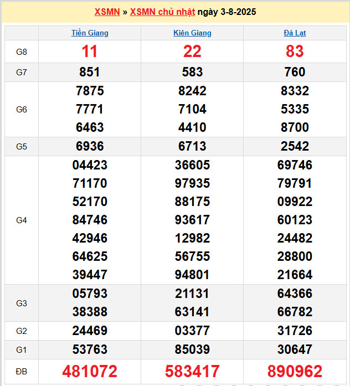Click G4 number 21664
Image resolution: width=350 pixels, height=386 pixels.
295,275
